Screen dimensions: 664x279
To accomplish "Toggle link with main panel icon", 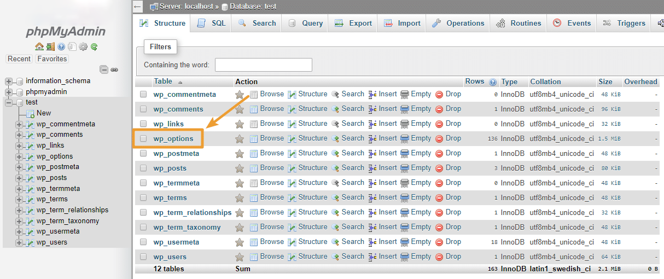I will click(114, 69).
